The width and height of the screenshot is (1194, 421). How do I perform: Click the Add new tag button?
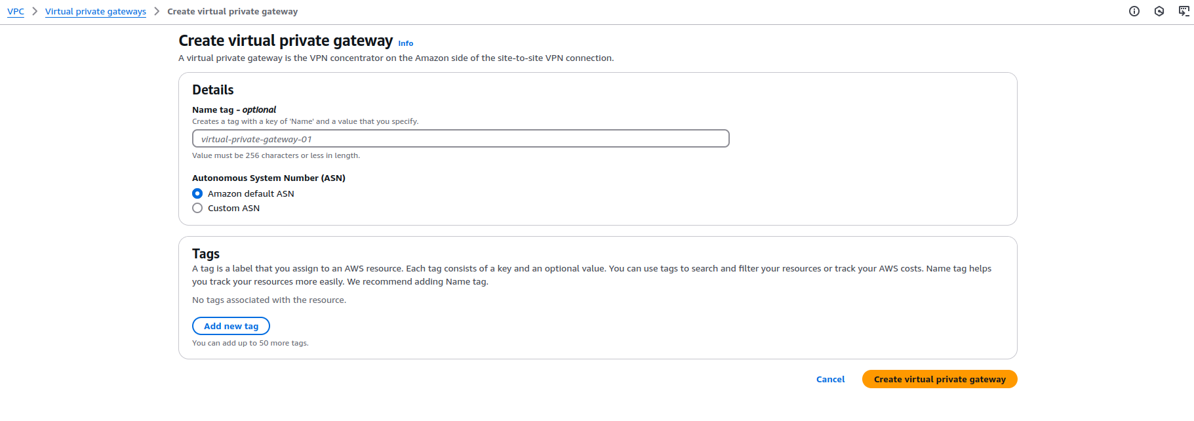(x=231, y=326)
